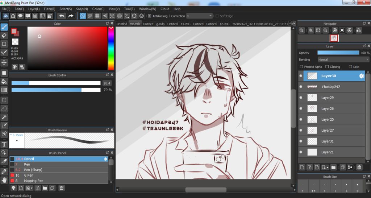Image resolution: width=371 pixels, height=198 pixels.
Task: Select the Text tool
Action: click(4, 144)
